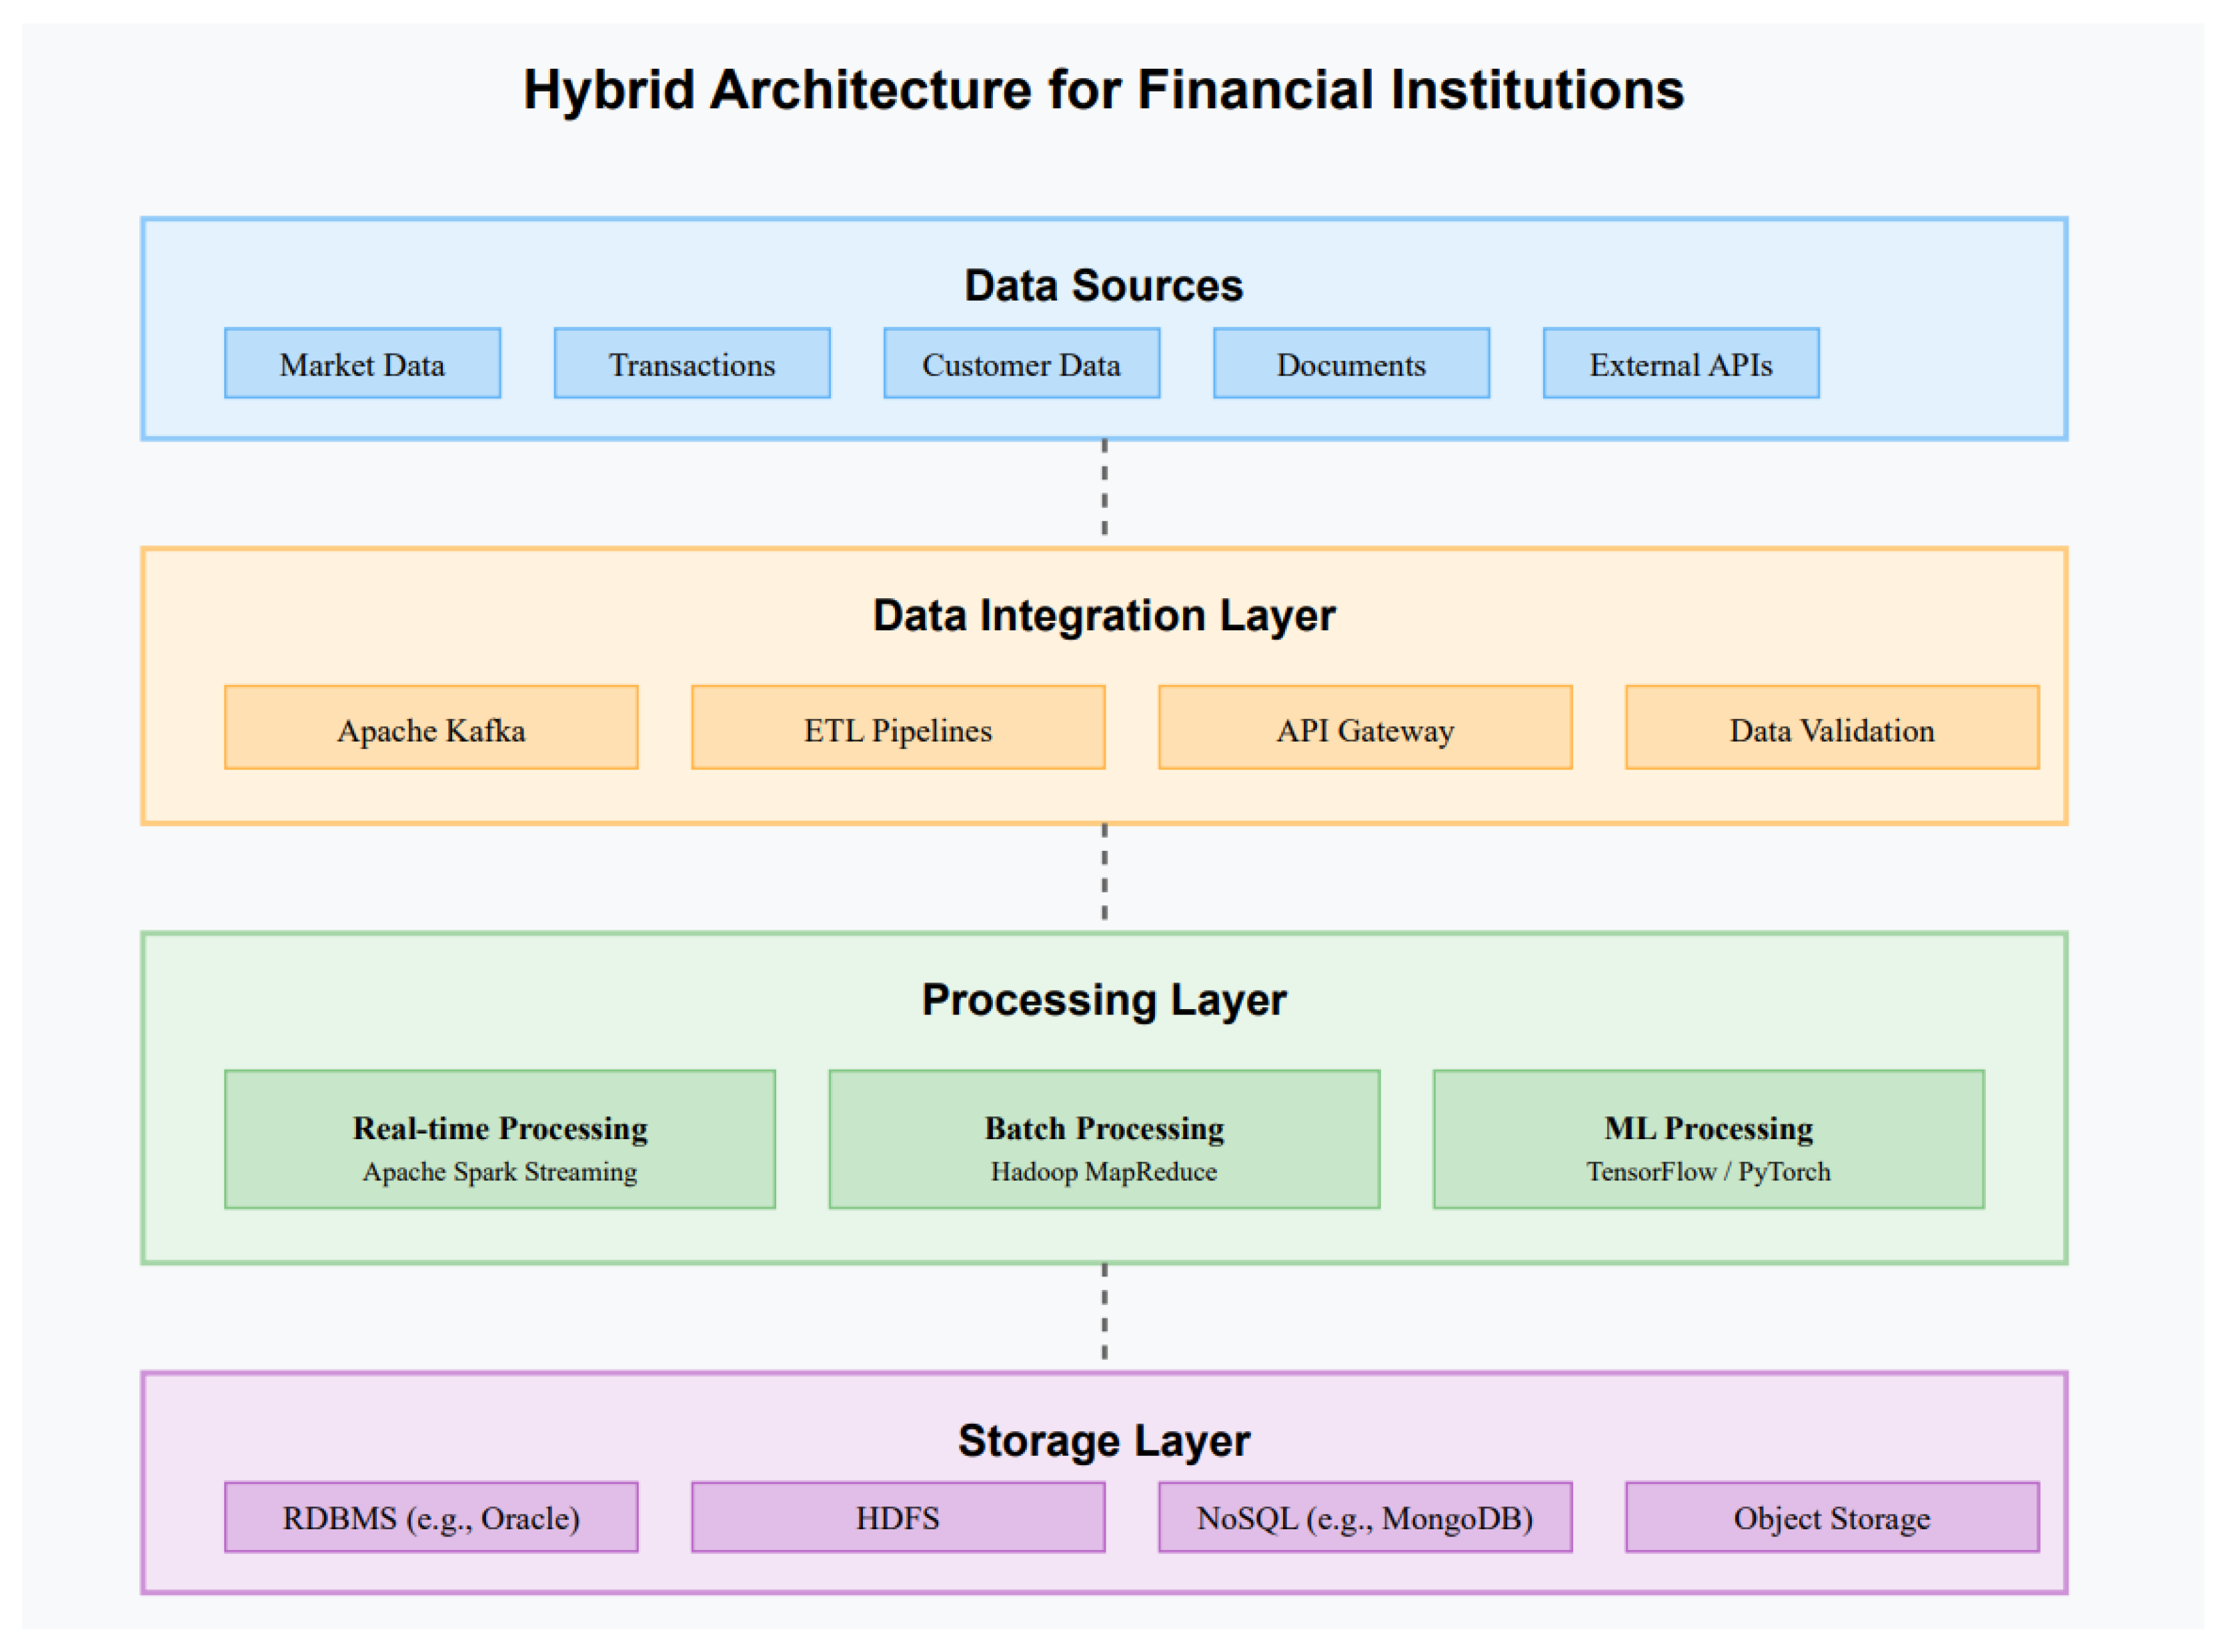
Task: Select the Transactions source box
Action: [692, 364]
